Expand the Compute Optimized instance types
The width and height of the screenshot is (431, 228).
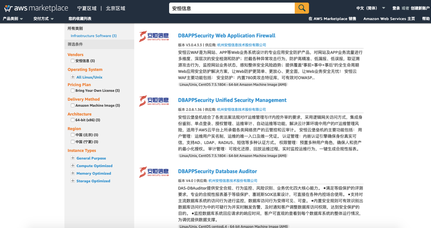pos(73,166)
